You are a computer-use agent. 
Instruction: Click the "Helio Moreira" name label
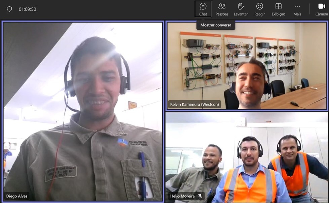[182, 196]
